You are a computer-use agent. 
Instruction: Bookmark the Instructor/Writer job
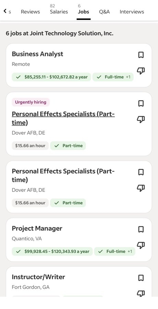[141, 278]
